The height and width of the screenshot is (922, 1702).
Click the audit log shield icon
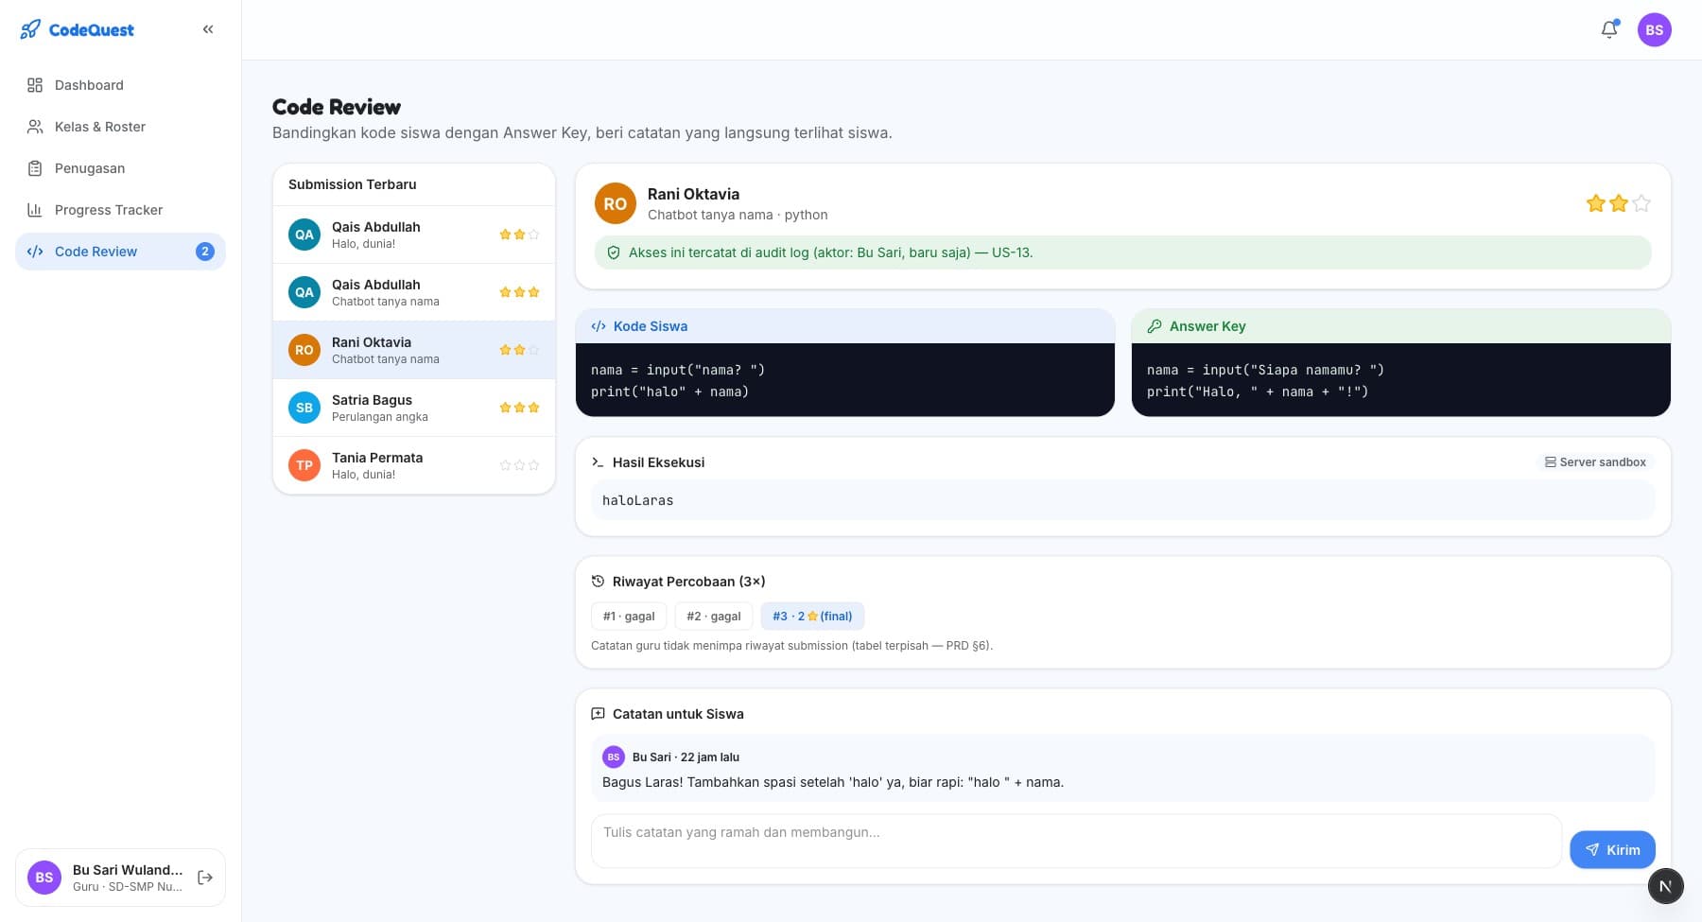[x=613, y=252]
